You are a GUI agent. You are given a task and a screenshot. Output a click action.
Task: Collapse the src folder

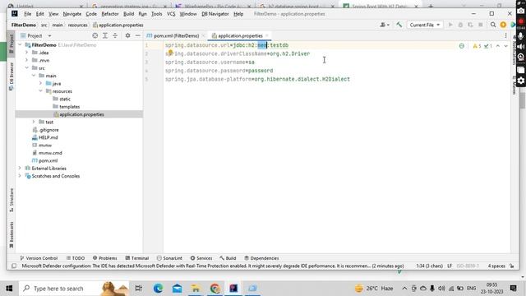[x=27, y=67]
